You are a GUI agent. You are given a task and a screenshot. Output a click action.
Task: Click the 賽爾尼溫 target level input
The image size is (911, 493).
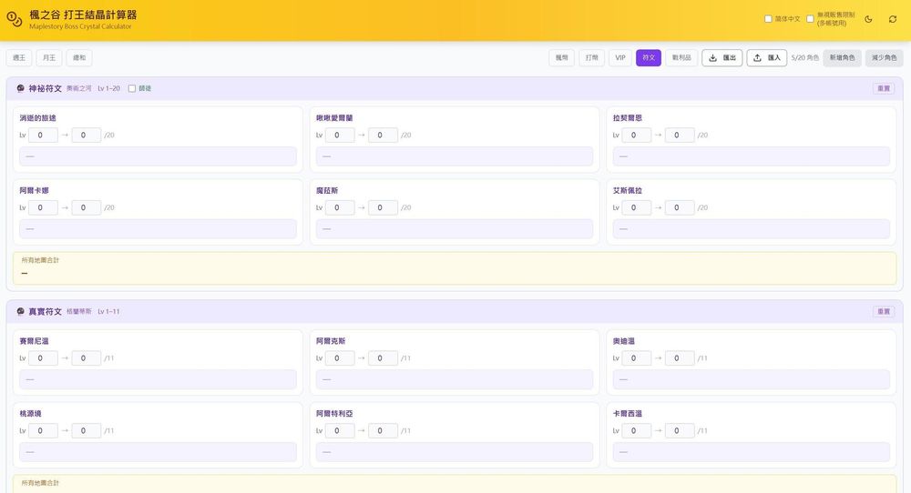(86, 358)
